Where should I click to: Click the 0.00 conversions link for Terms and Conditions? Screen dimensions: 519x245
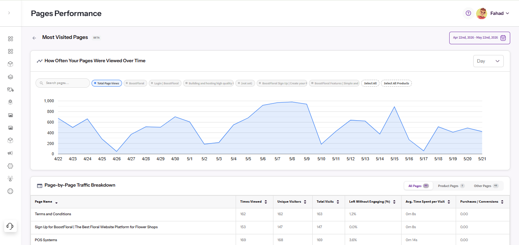pyautogui.click(x=464, y=214)
